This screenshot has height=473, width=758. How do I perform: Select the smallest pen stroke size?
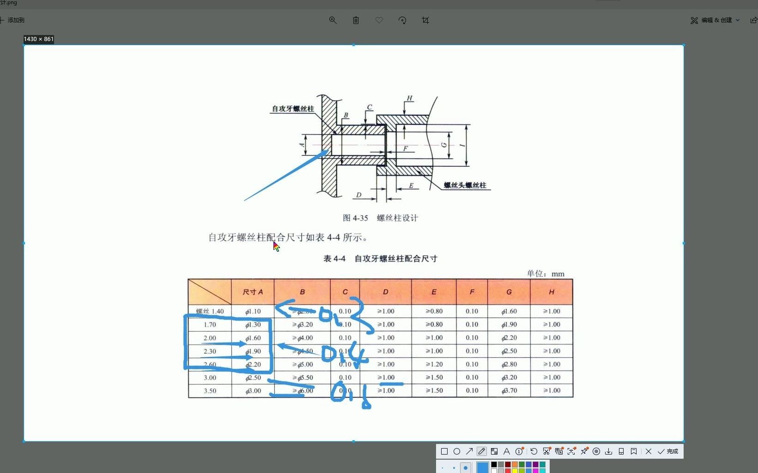pos(443,468)
